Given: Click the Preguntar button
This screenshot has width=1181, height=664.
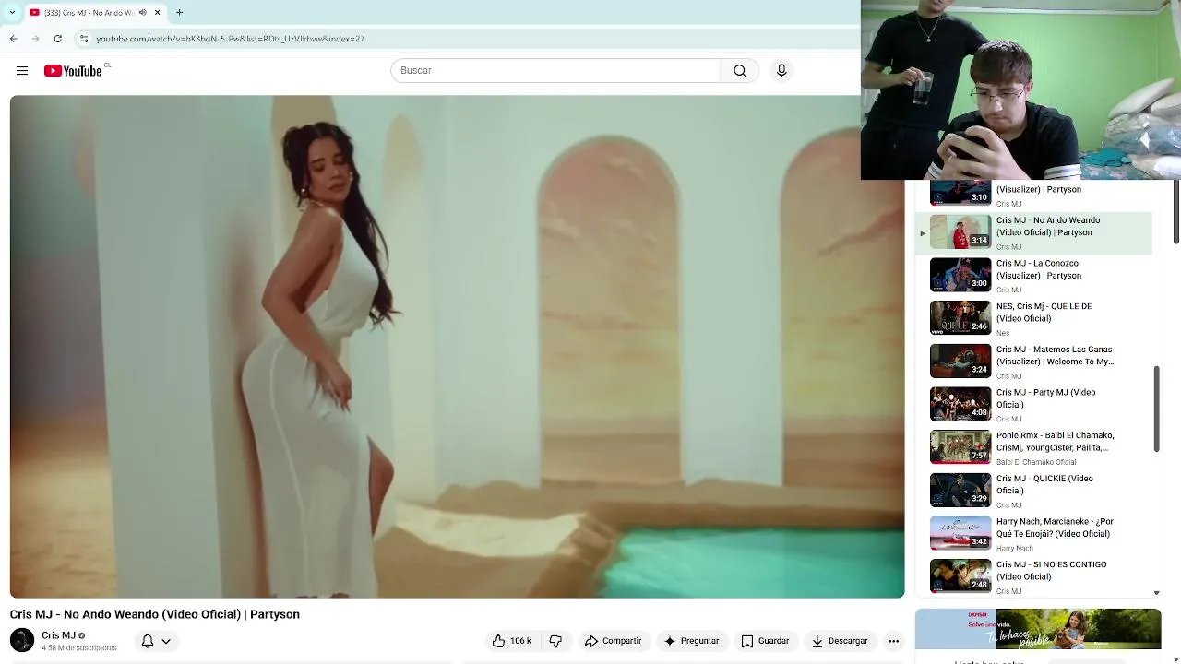Looking at the screenshot, I should (691, 641).
